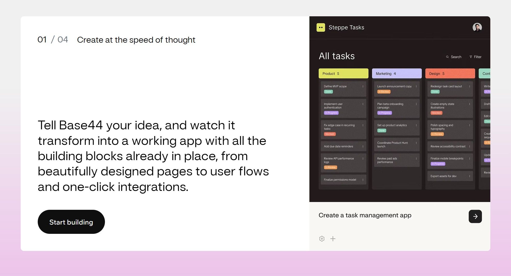Select the Product column header
The width and height of the screenshot is (511, 276).
[x=343, y=73]
